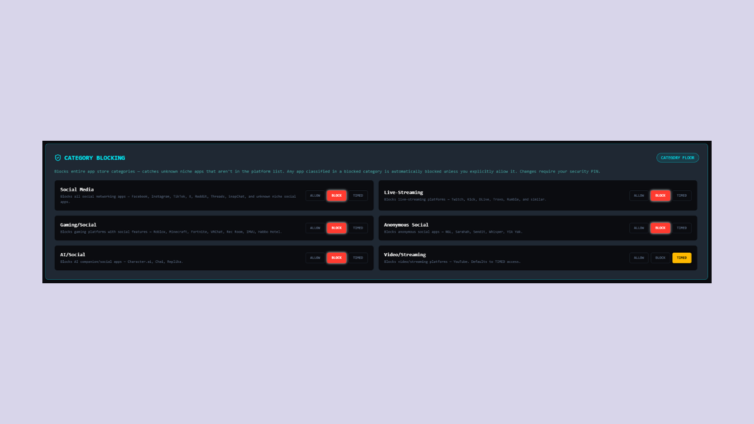754x424 pixels.
Task: Click the description mentioning Twitch and Kick
Action: click(465, 200)
